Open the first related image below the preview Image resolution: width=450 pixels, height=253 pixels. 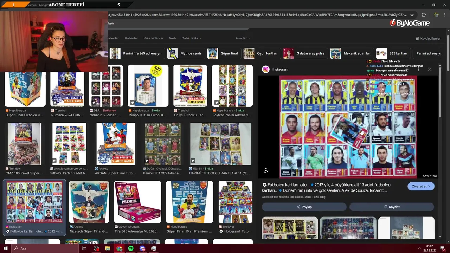click(x=290, y=228)
